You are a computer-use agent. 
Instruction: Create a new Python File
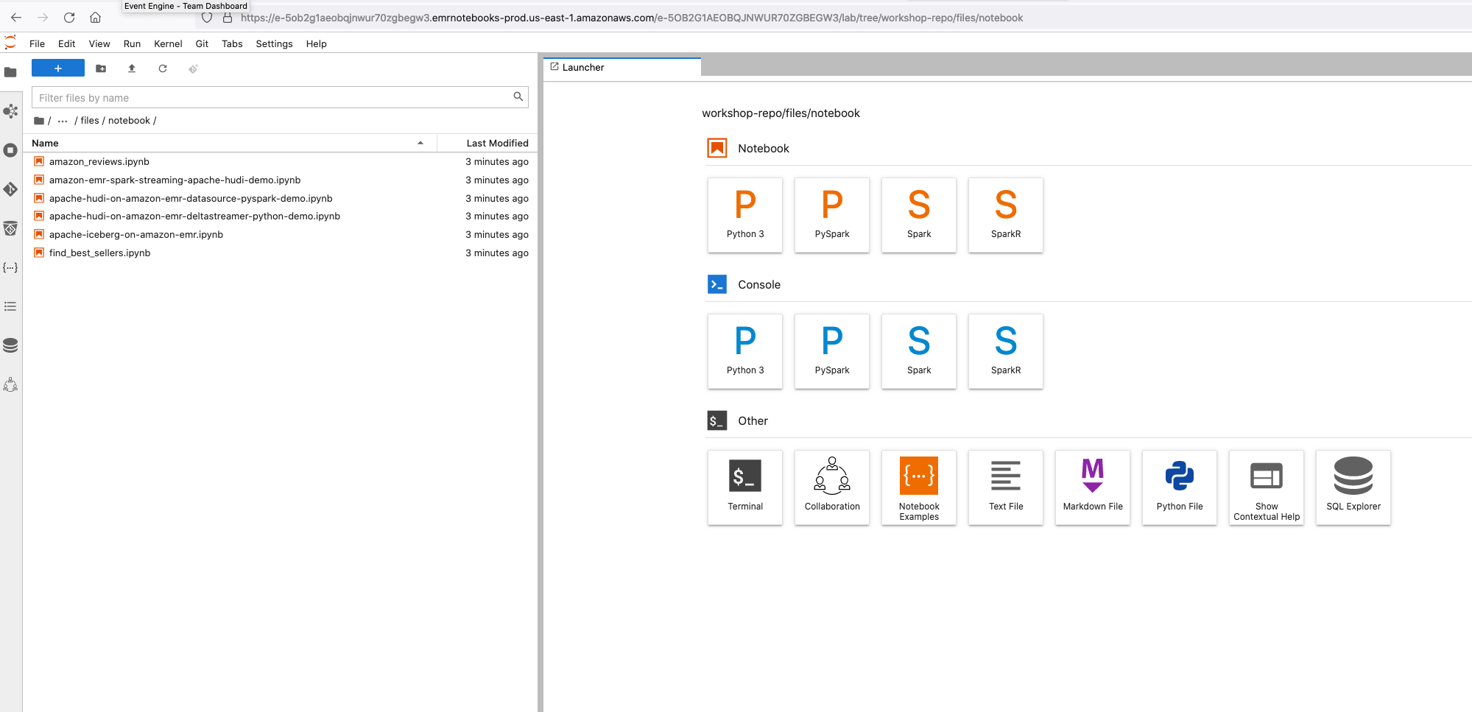1180,487
